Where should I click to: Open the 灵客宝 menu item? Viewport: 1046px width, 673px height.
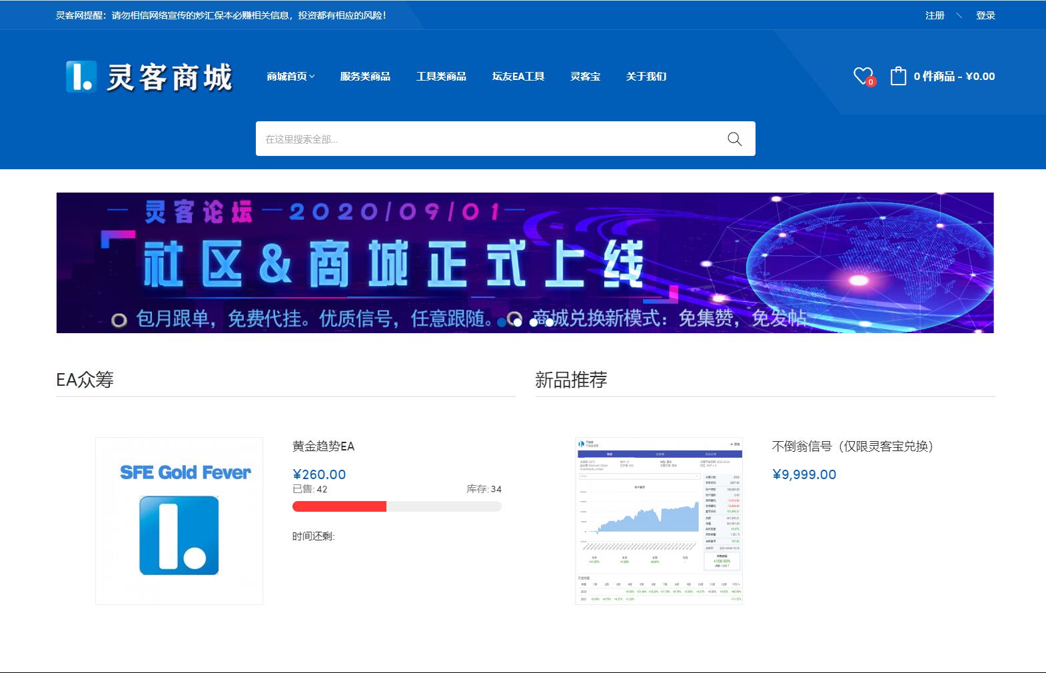[x=585, y=77]
